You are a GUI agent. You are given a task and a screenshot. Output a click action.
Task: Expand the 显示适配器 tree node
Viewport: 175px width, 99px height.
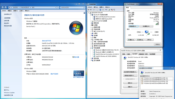click(x=91, y=60)
